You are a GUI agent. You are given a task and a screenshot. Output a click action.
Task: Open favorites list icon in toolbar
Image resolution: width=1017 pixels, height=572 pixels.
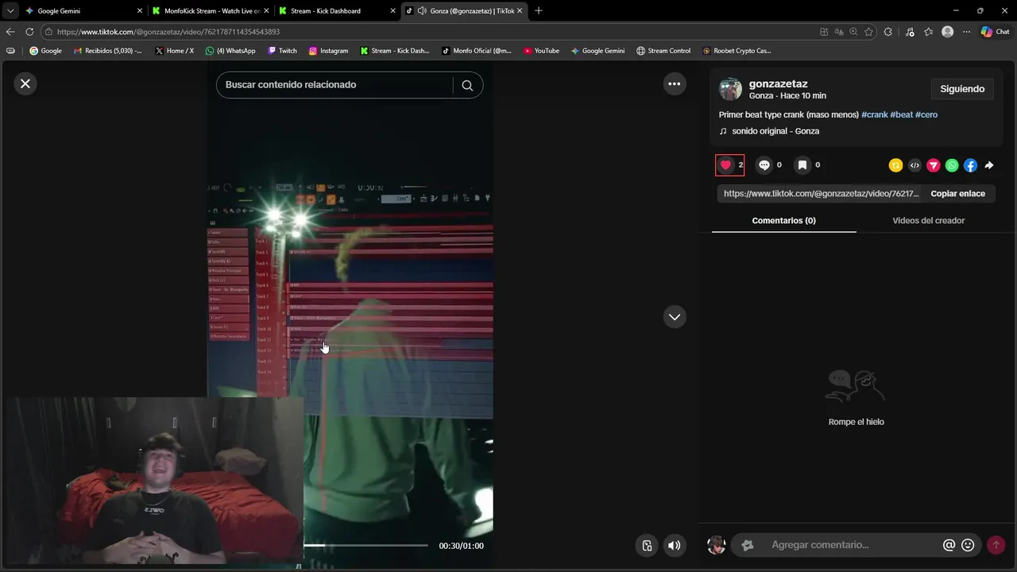pos(928,32)
